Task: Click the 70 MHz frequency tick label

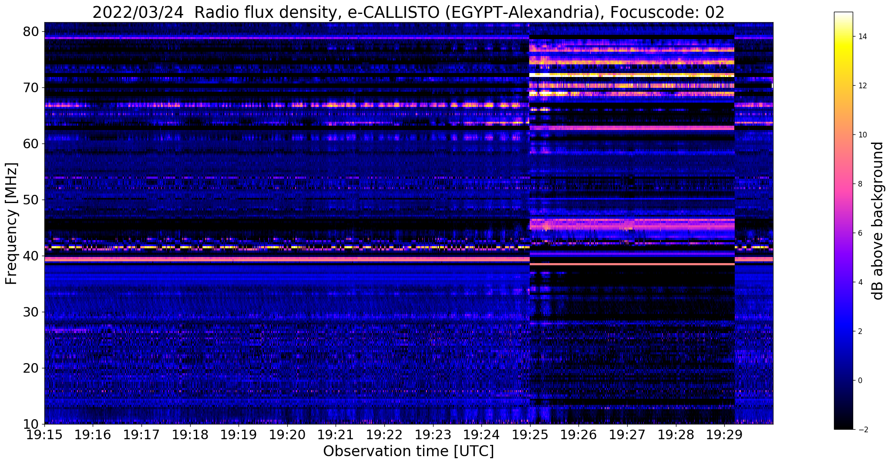Action: pos(31,87)
